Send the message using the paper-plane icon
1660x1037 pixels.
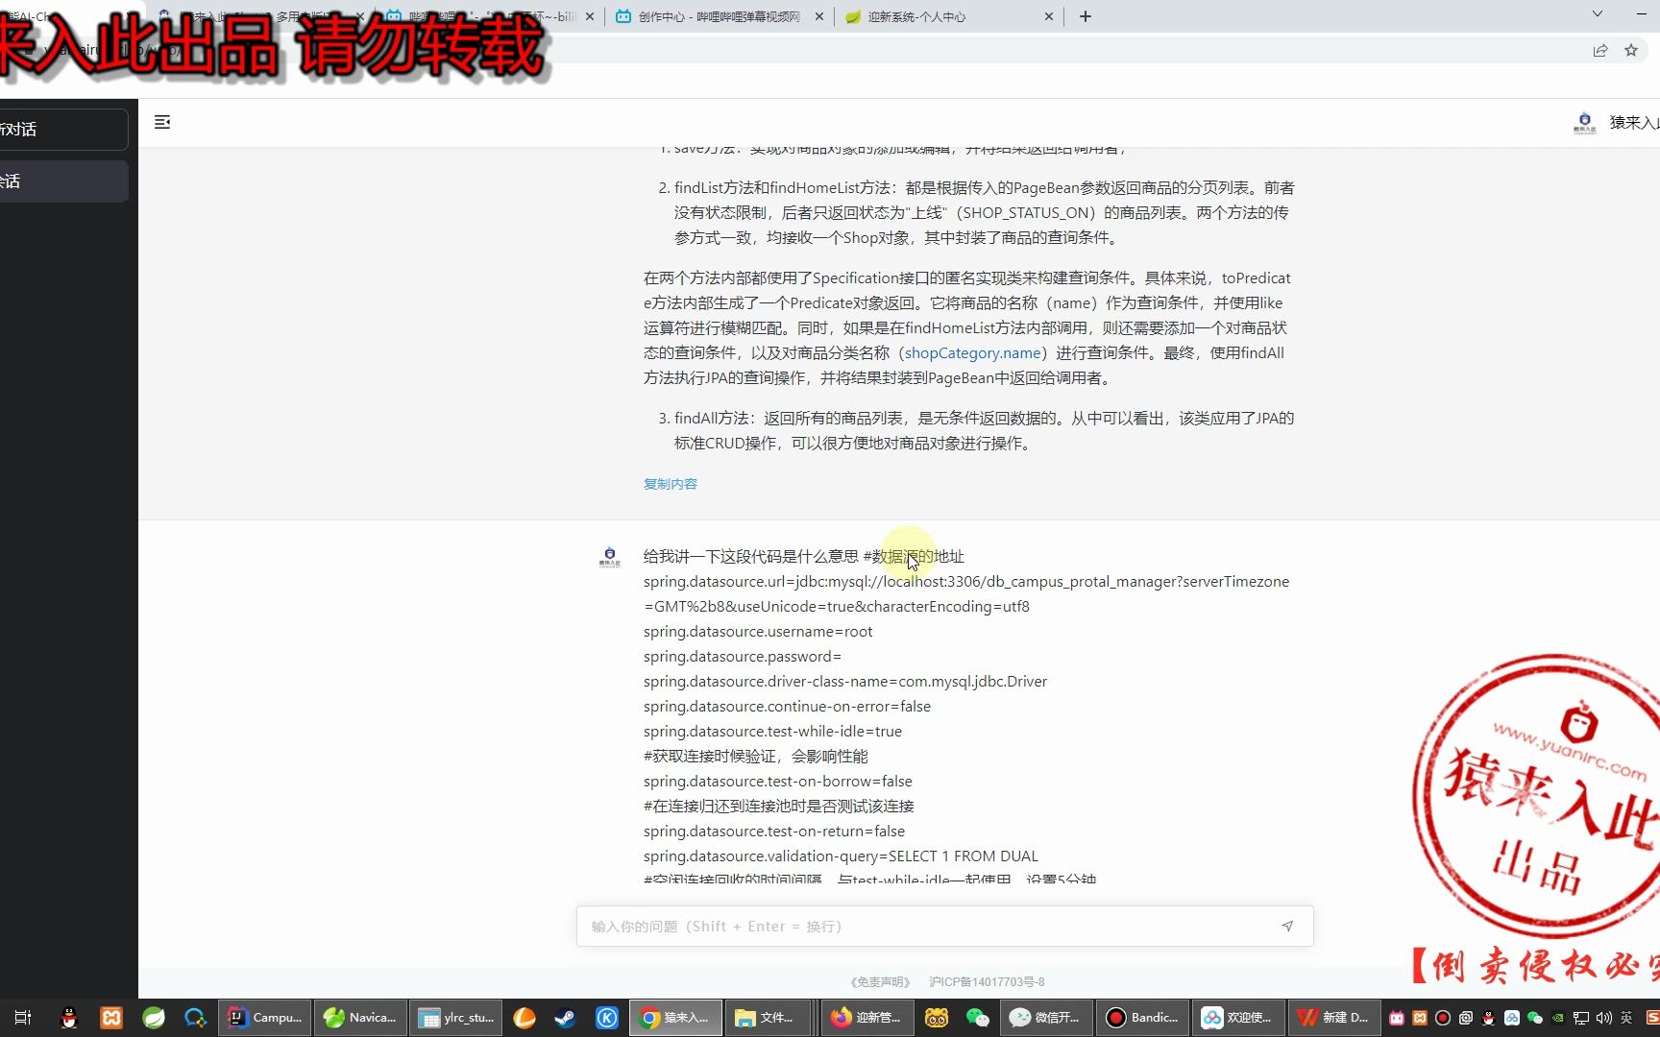(x=1287, y=926)
